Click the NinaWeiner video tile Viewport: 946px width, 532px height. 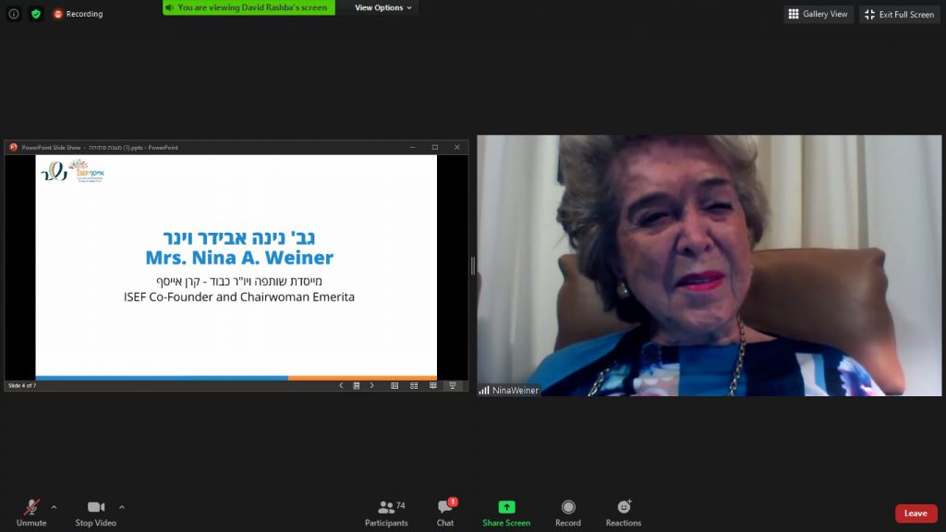point(709,266)
